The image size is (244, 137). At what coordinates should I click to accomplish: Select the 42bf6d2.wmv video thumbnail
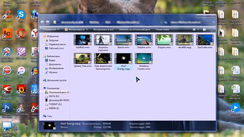tap(83, 40)
